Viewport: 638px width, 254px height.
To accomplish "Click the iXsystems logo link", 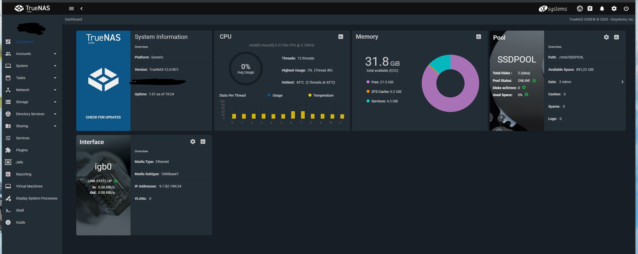I will tap(553, 9).
